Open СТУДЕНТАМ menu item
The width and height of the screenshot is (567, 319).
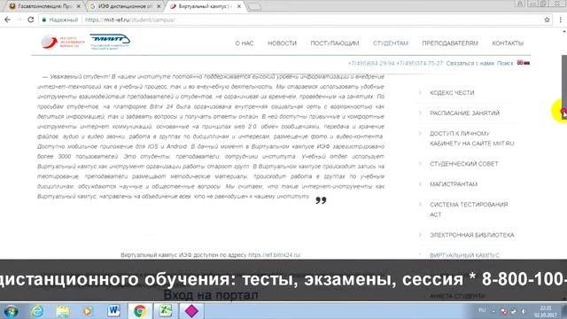click(x=391, y=43)
